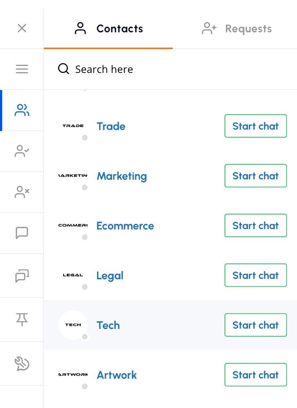297x408 pixels.
Task: Click the pin icon in sidebar
Action: point(22,319)
